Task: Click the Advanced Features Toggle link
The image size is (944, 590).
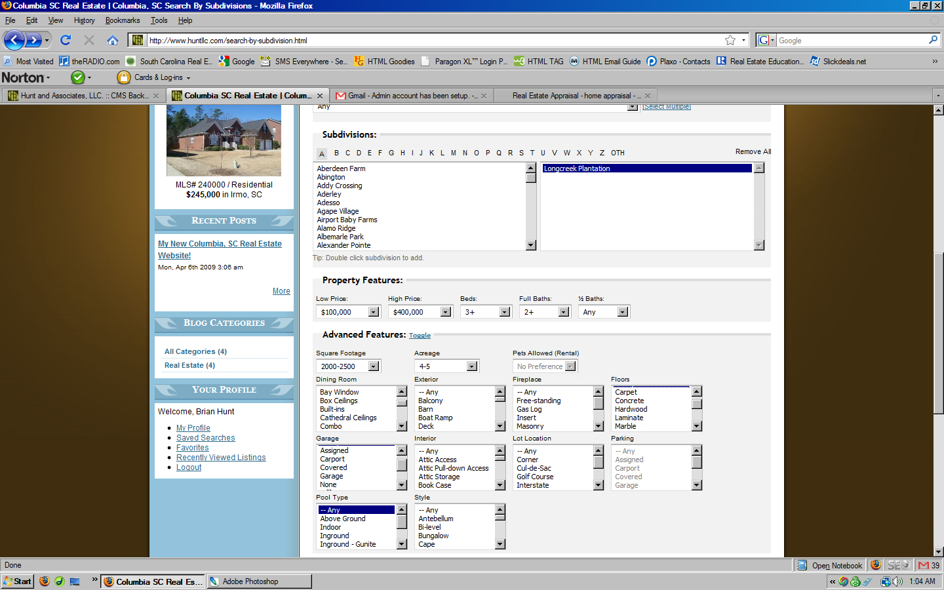Action: coord(420,336)
